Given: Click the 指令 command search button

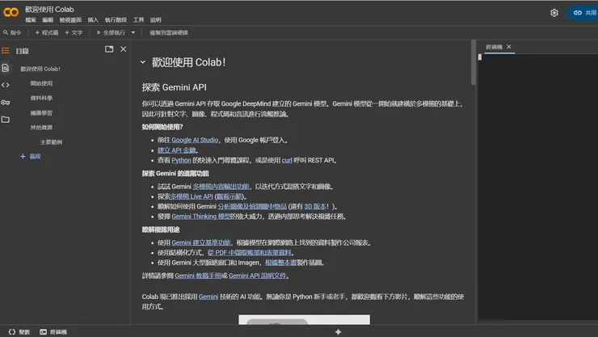Looking at the screenshot, I should [12, 33].
